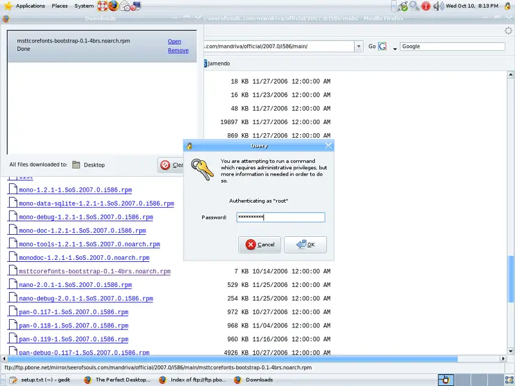Click the computer monitor launcher in panel
Screen dimensions: 515x386
click(x=136, y=6)
